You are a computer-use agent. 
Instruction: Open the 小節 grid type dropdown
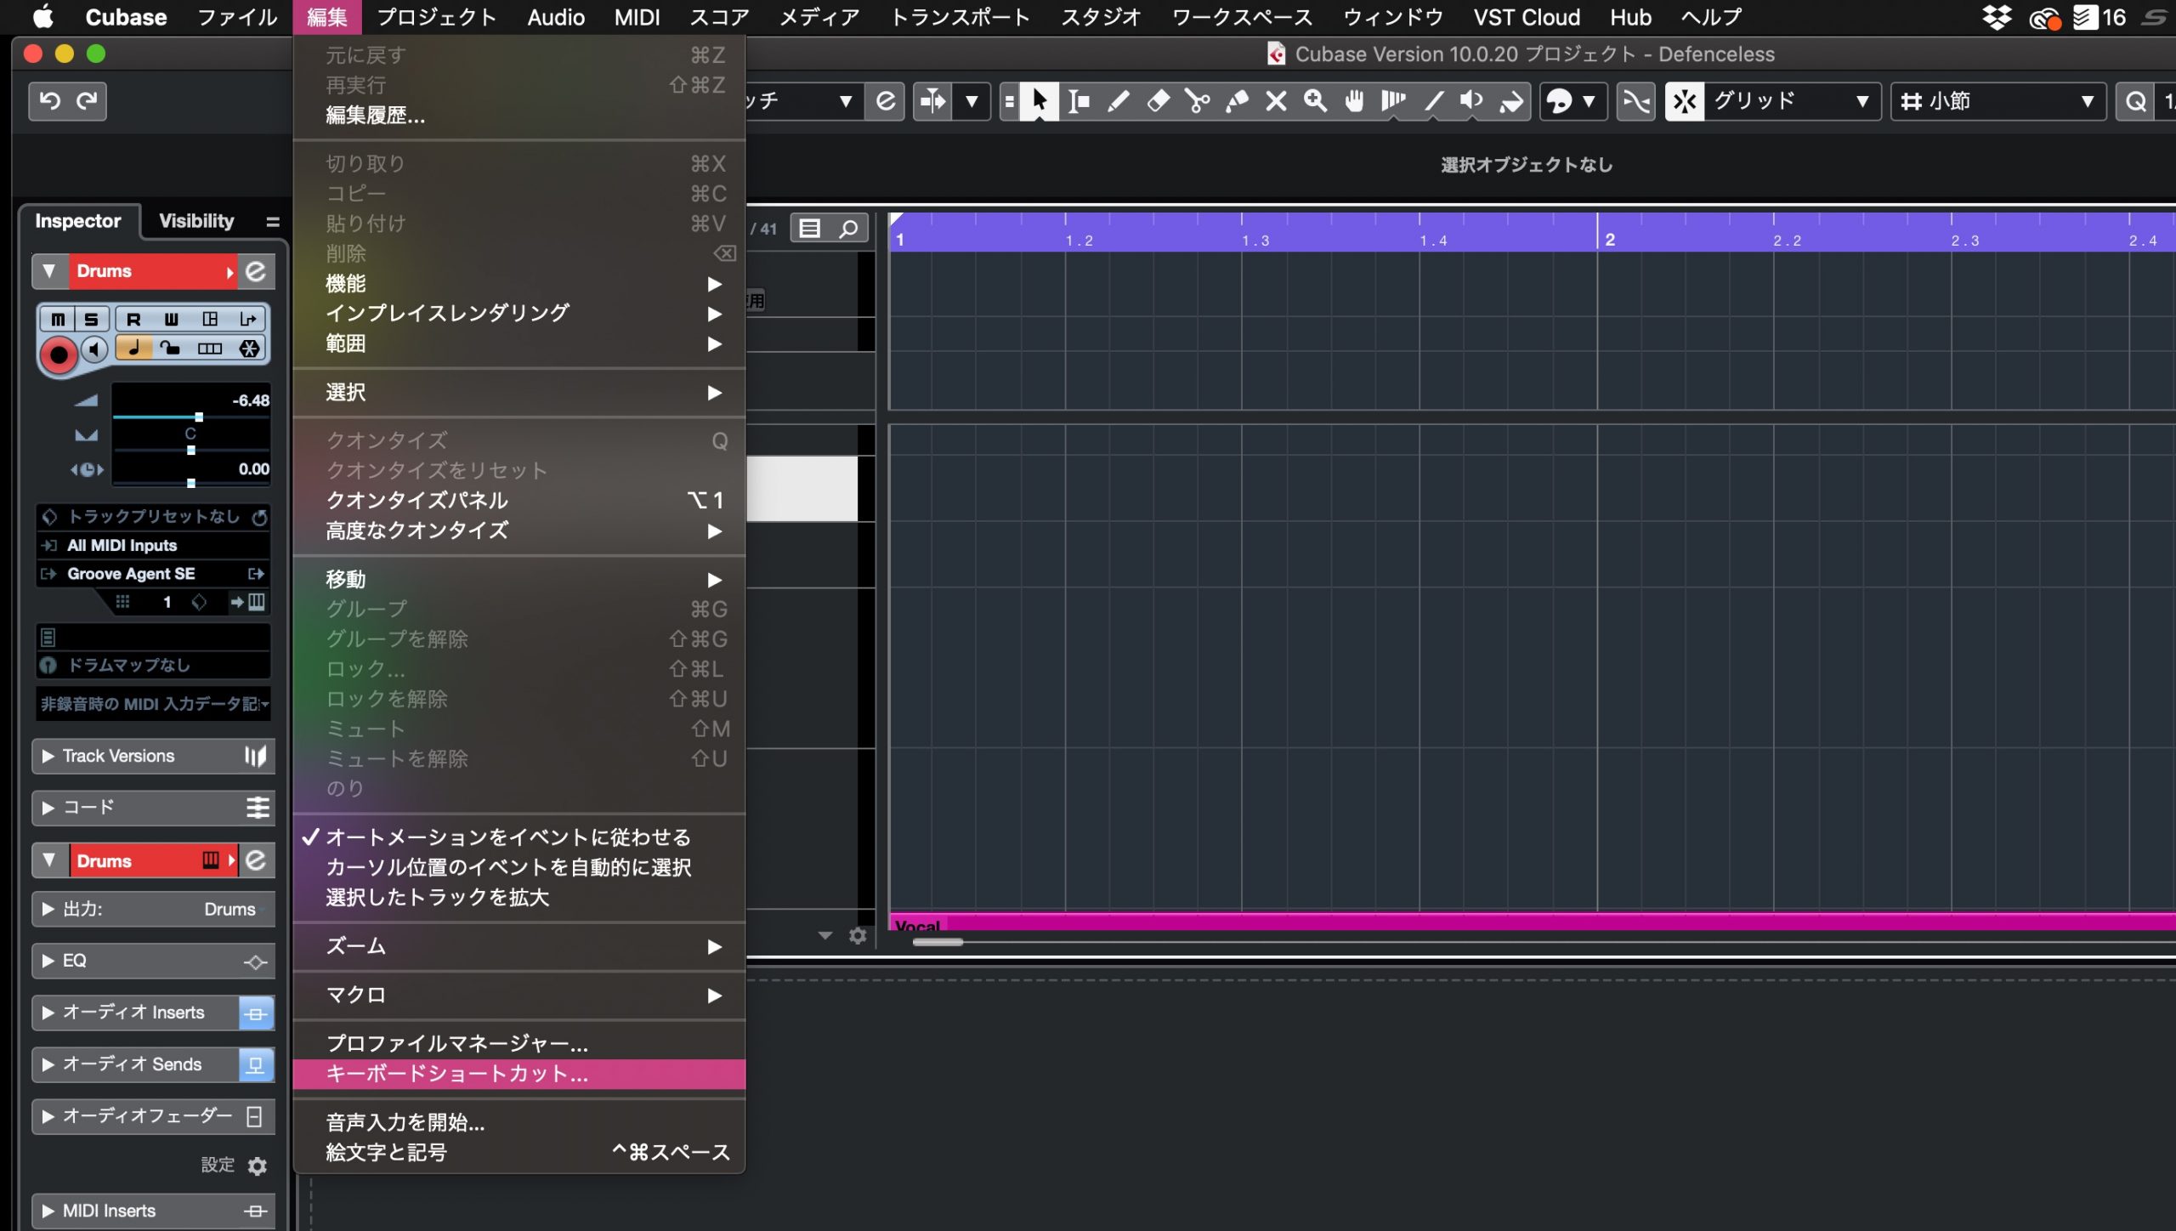pos(1997,101)
